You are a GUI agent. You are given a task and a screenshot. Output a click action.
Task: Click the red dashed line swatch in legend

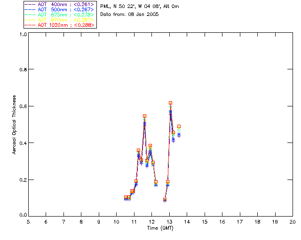click(30, 25)
